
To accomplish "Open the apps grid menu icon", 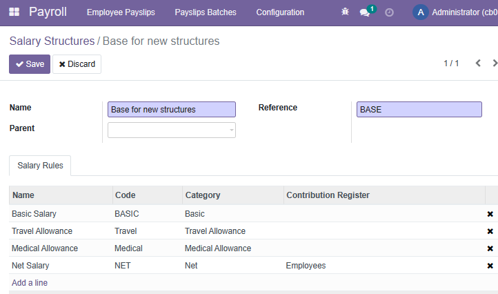I will click(x=14, y=12).
